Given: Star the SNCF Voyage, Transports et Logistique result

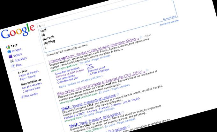Looking at the screenshot, I should point(118,94).
